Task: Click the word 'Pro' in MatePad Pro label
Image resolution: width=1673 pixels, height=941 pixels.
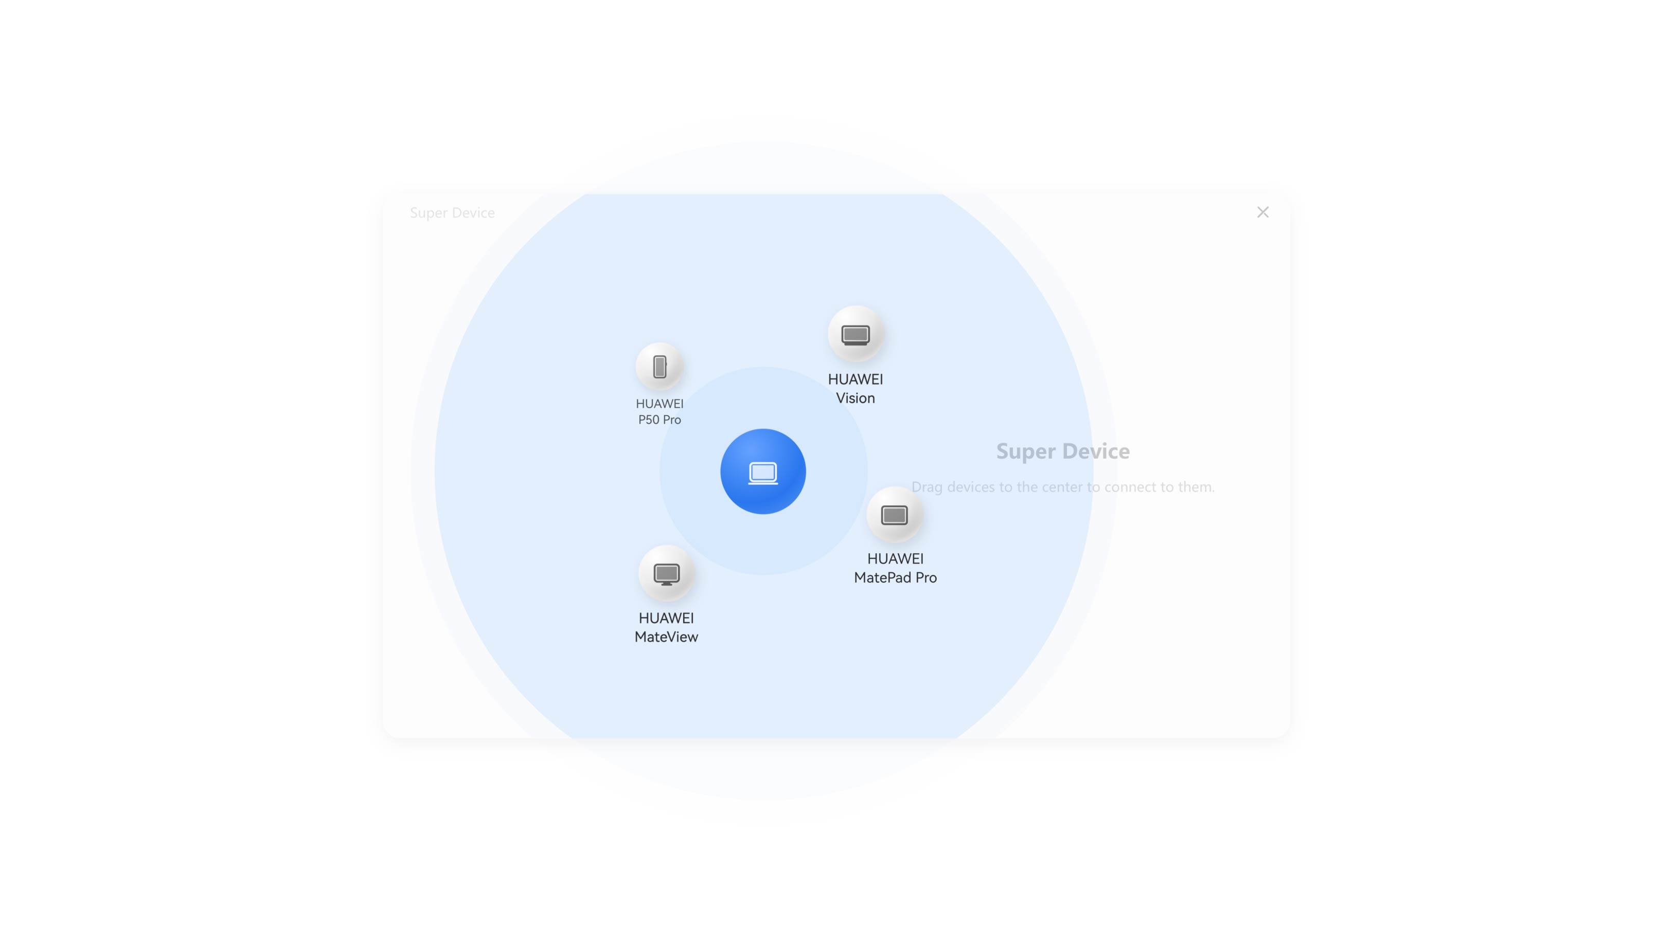Action: pyautogui.click(x=926, y=577)
